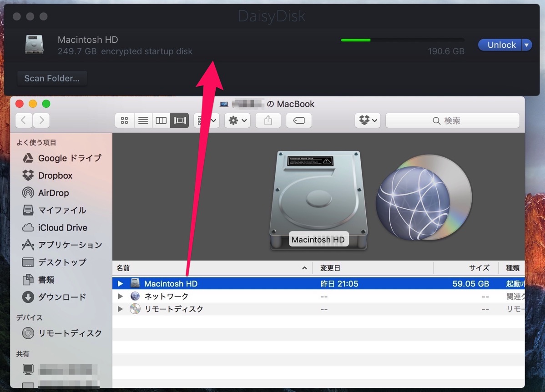Click the ネットワーク row globe icon
The image size is (545, 392).
tap(135, 296)
